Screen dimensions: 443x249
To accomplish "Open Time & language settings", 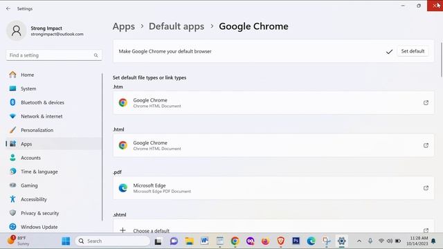I will pyautogui.click(x=54, y=172).
